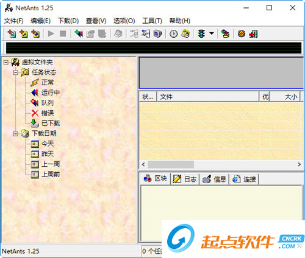Select the 错误 status item

[48, 113]
